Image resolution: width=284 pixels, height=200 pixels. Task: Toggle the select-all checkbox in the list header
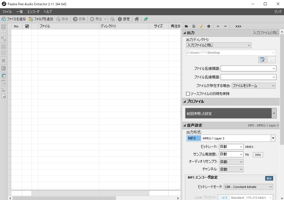pyautogui.click(x=27, y=26)
